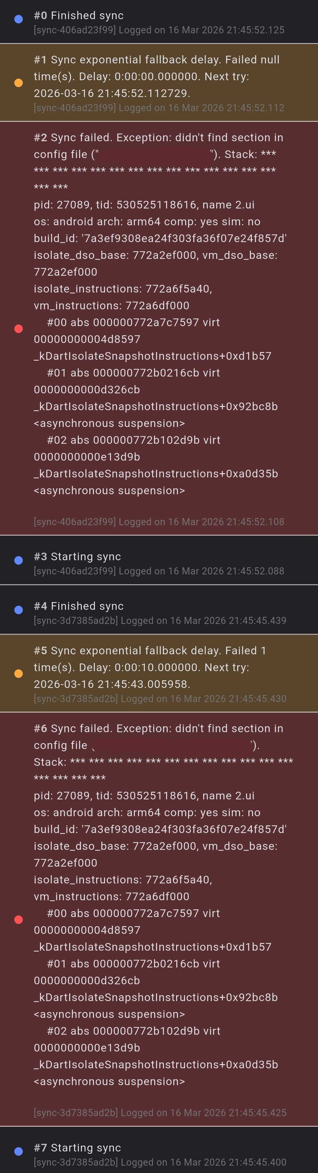Click the redacted config path in log #6
Viewport: 318px width, 1173px height.
(173, 745)
